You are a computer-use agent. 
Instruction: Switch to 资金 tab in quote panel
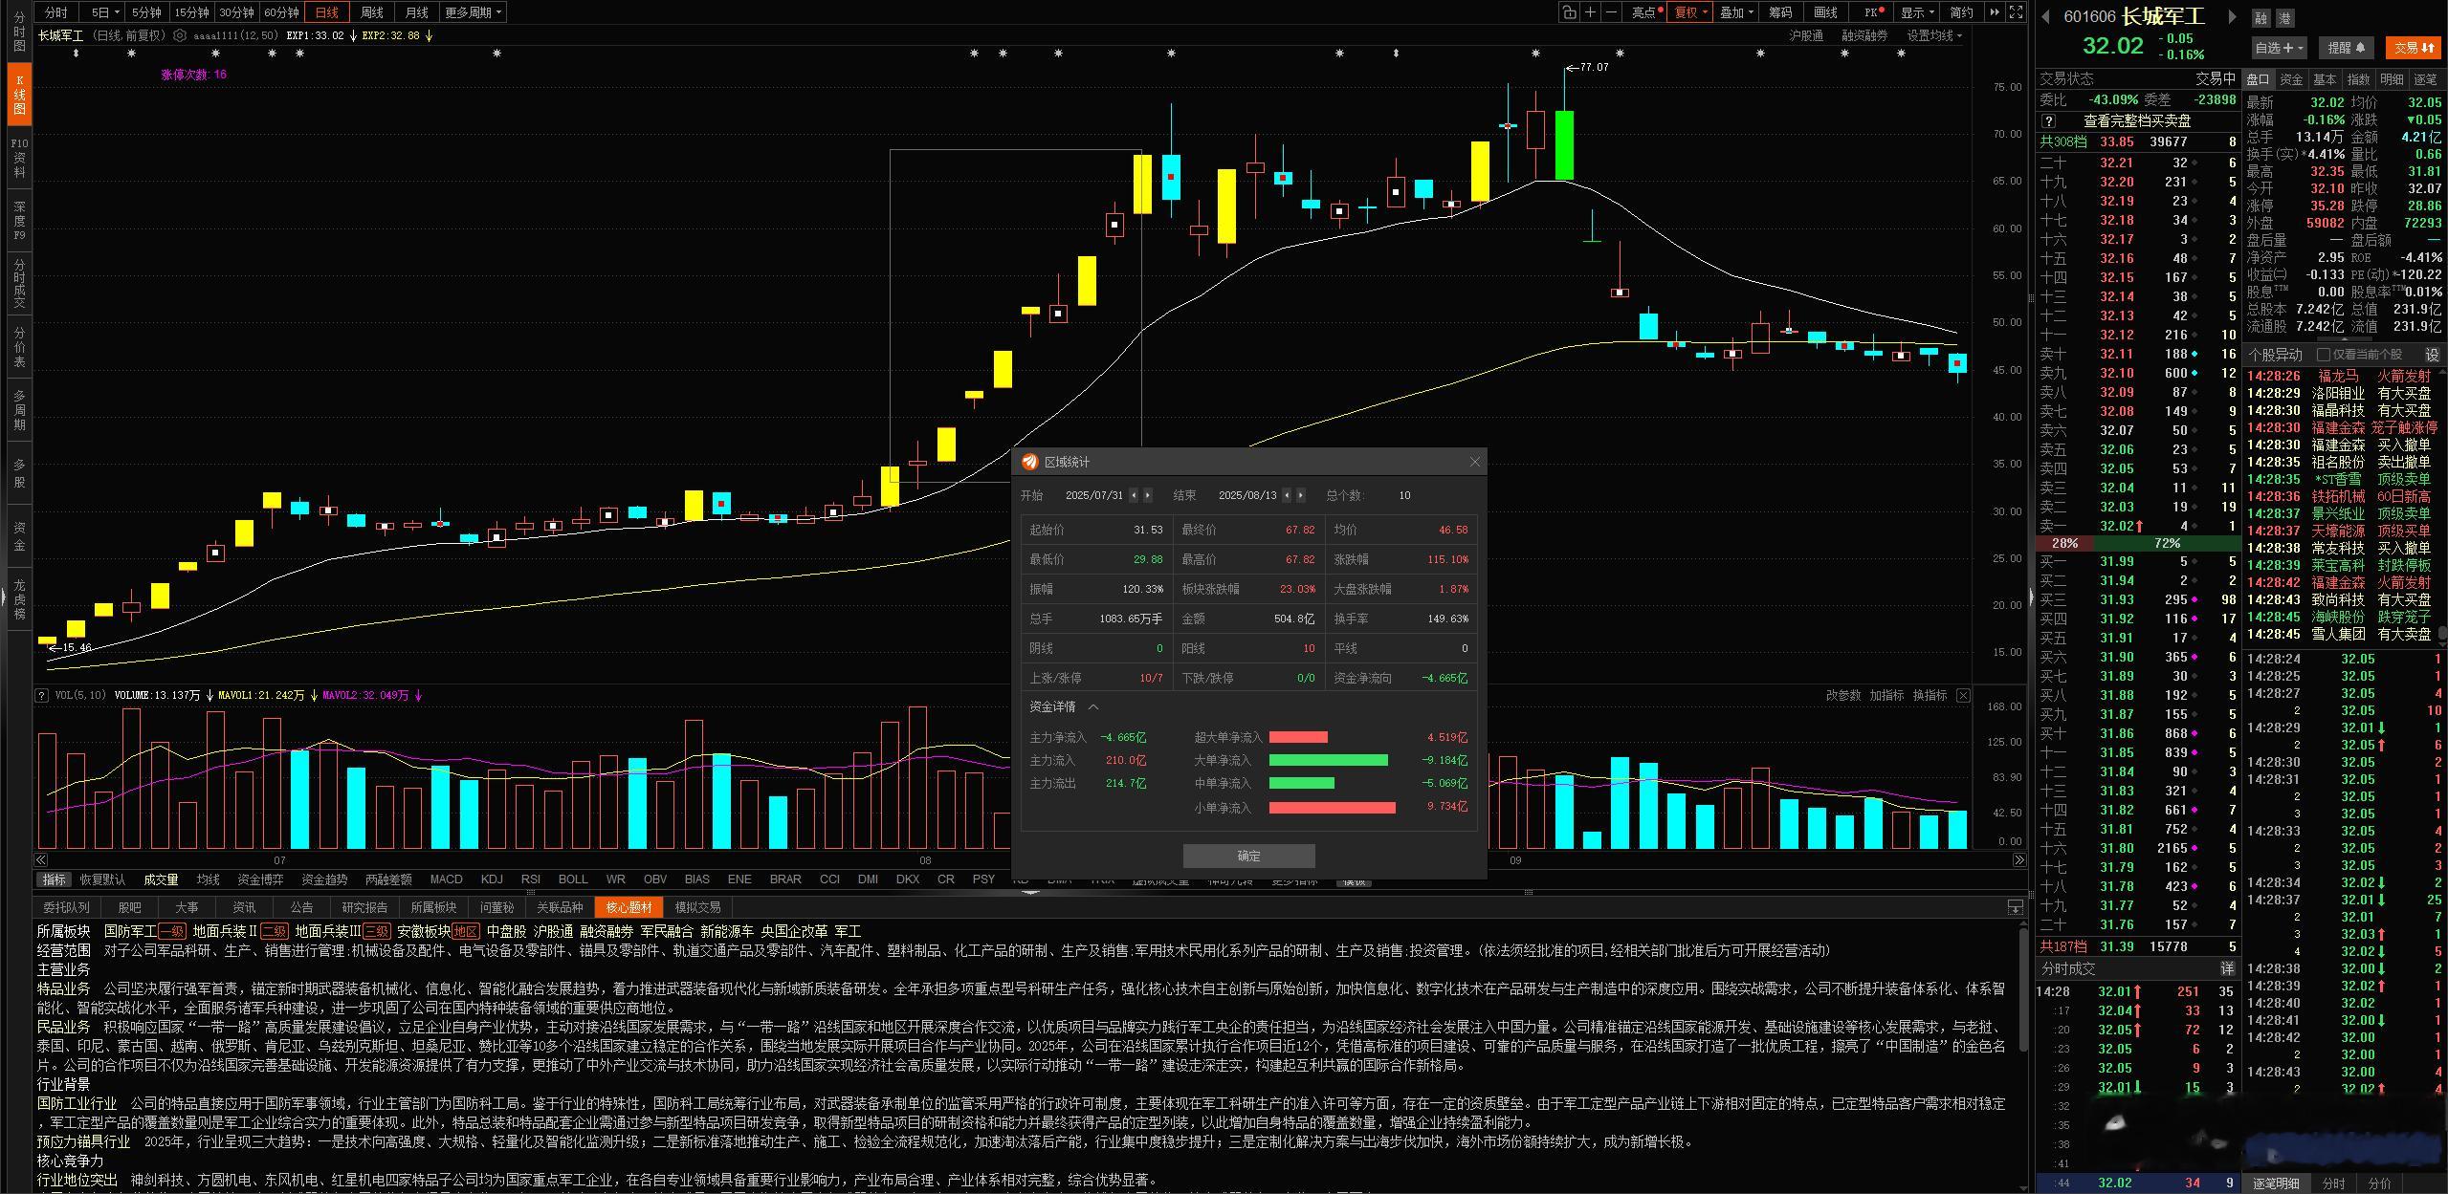click(2291, 79)
